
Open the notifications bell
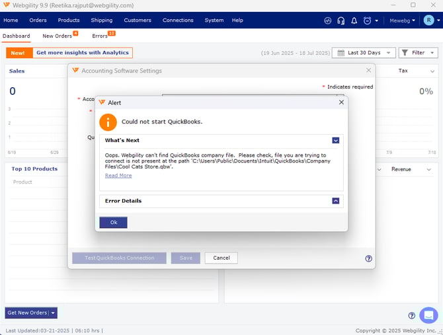(x=354, y=20)
